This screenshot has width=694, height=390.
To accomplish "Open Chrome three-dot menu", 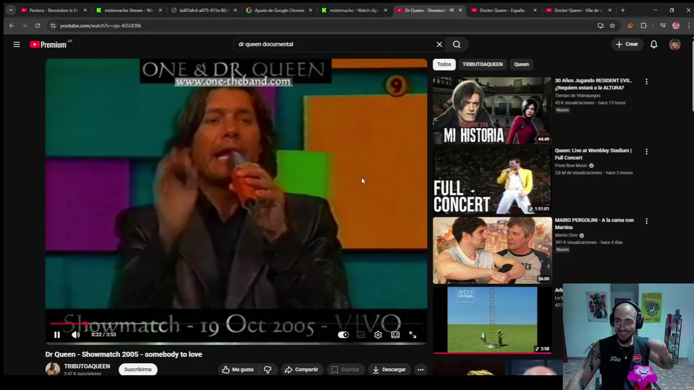I will (689, 25).
